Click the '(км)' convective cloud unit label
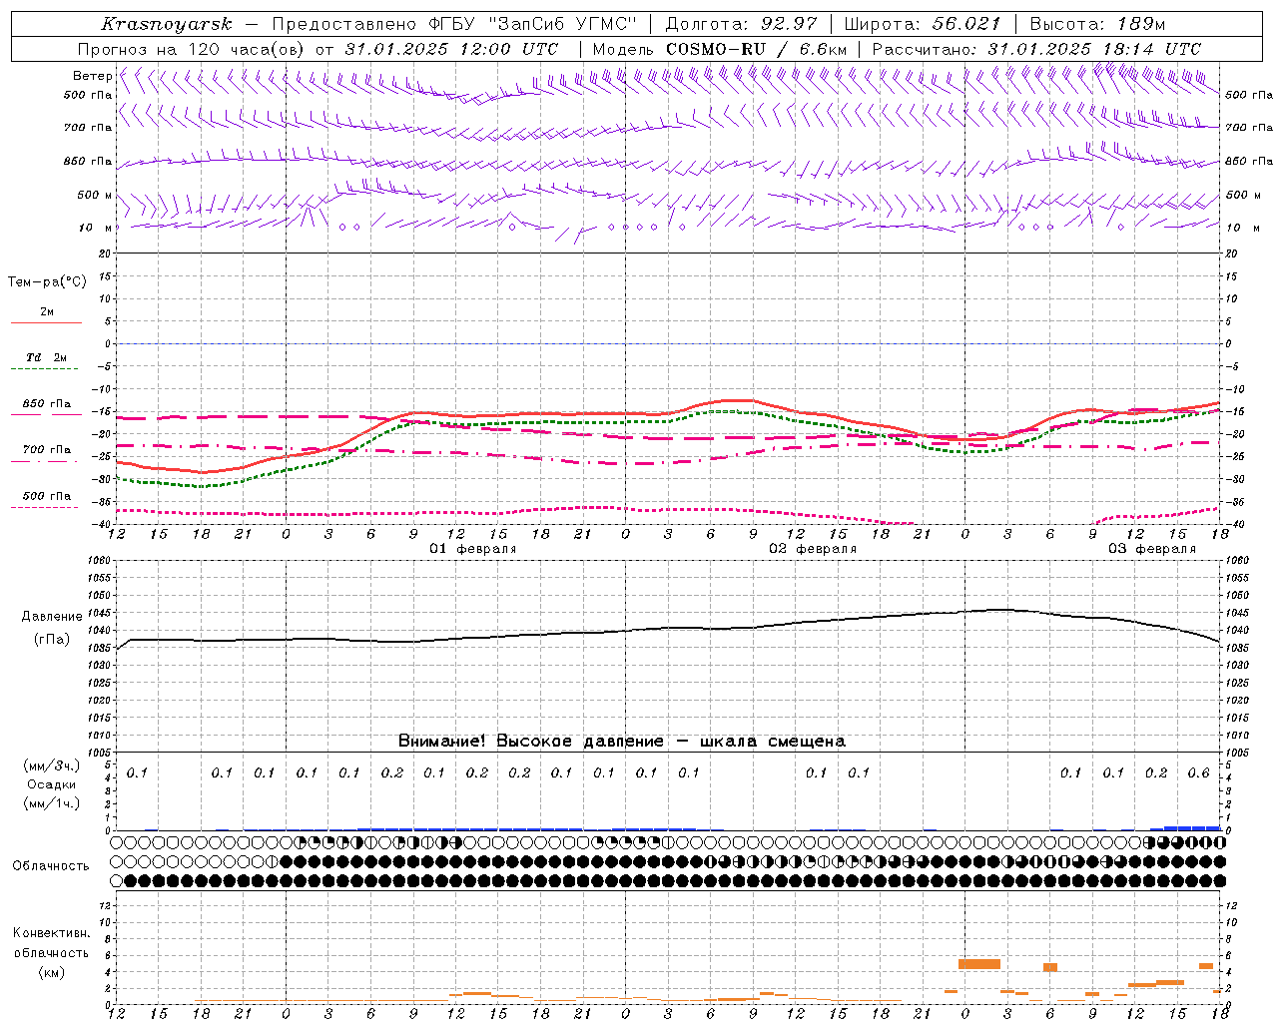The height and width of the screenshot is (1022, 1278). (52, 972)
